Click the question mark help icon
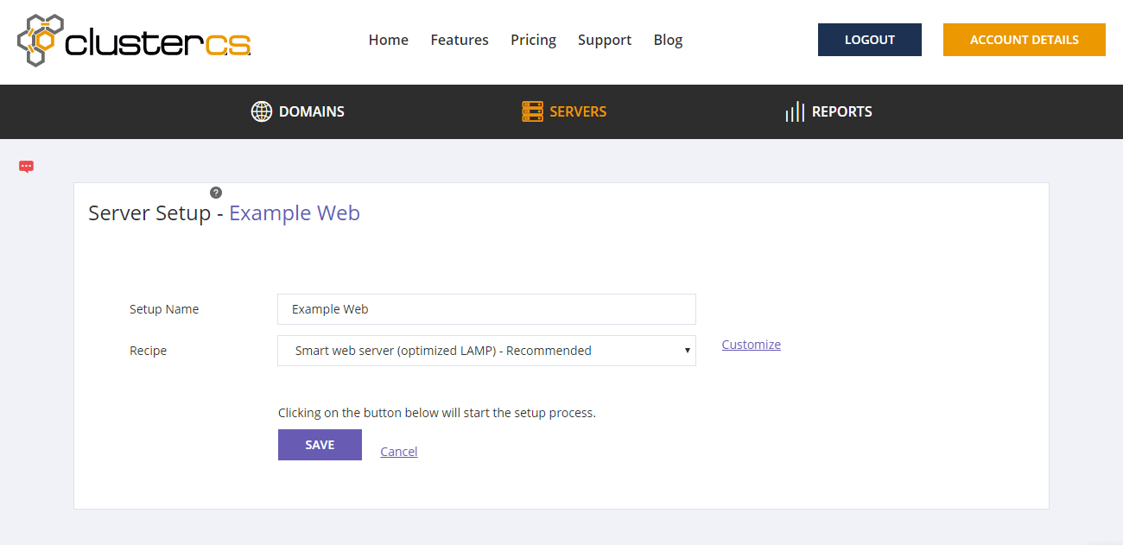This screenshot has height=545, width=1123. point(216,193)
